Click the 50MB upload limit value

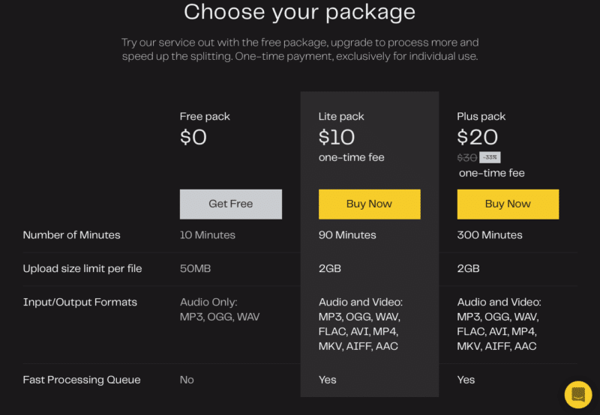(x=195, y=269)
